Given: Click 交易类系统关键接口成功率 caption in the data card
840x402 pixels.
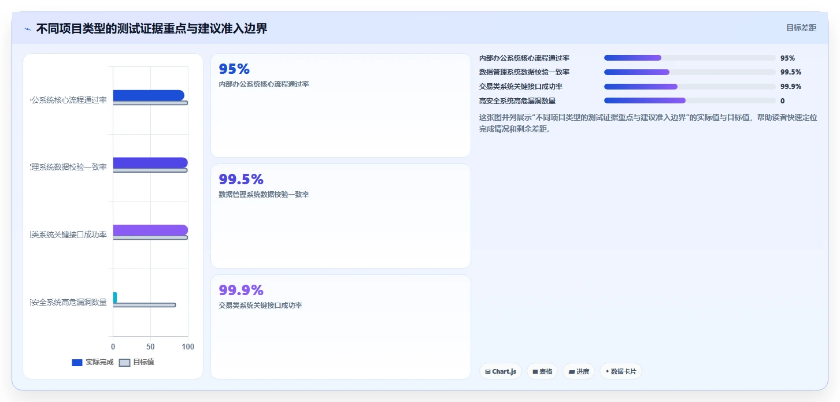Looking at the screenshot, I should [260, 305].
